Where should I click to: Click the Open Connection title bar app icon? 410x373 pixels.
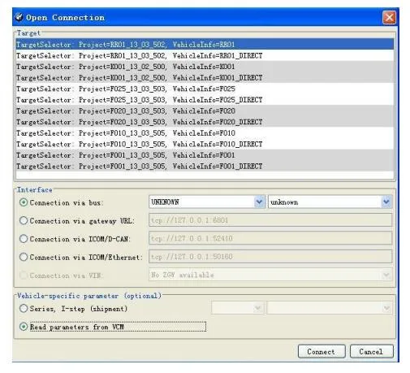[x=19, y=17]
